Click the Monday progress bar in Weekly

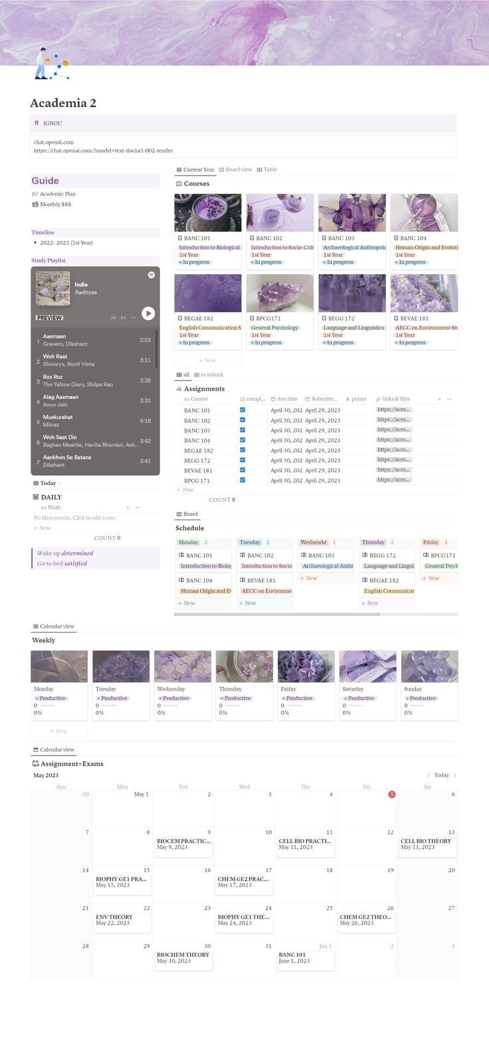pyautogui.click(x=47, y=705)
